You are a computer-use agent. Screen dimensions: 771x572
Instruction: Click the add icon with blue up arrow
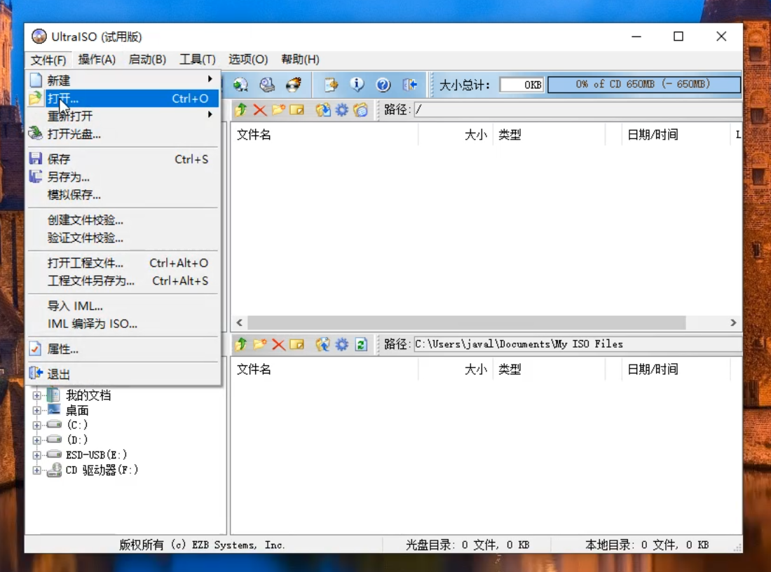click(x=323, y=344)
